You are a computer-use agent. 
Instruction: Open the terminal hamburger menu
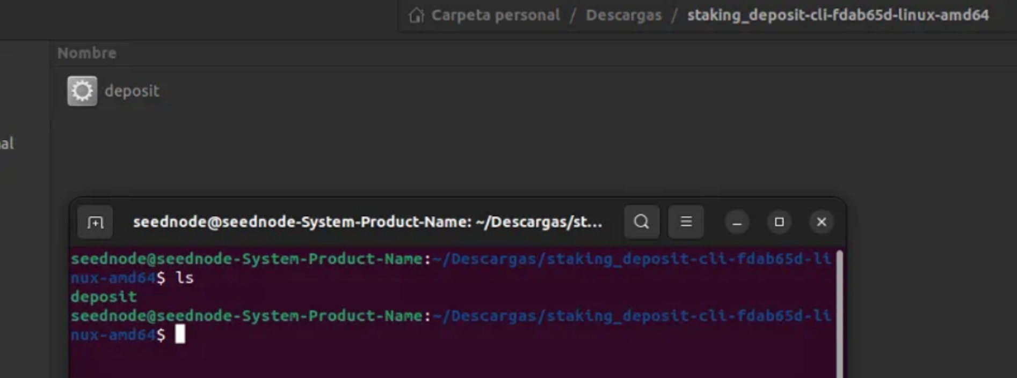[686, 222]
